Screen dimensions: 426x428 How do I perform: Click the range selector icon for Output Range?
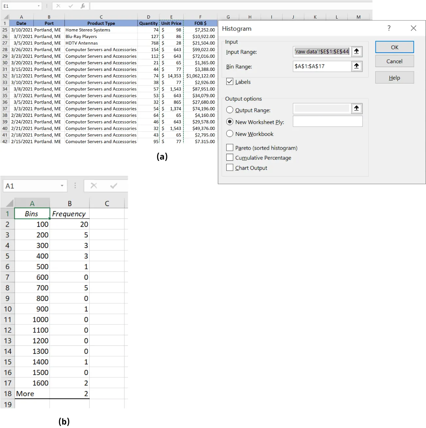click(x=357, y=108)
